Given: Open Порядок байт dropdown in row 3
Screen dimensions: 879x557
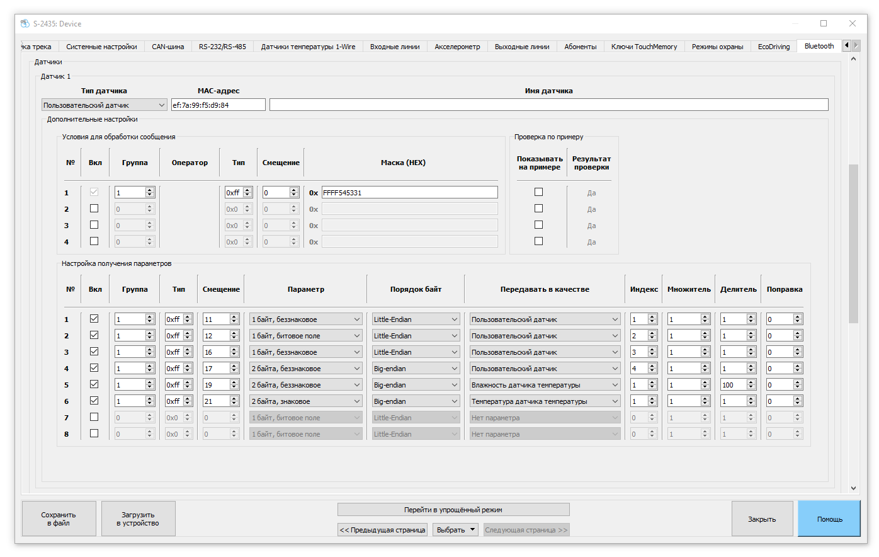Looking at the screenshot, I should 416,352.
